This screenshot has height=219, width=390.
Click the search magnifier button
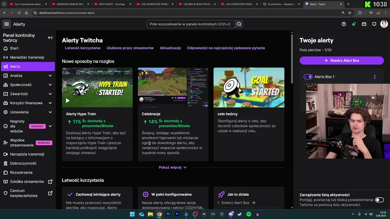tap(239, 24)
